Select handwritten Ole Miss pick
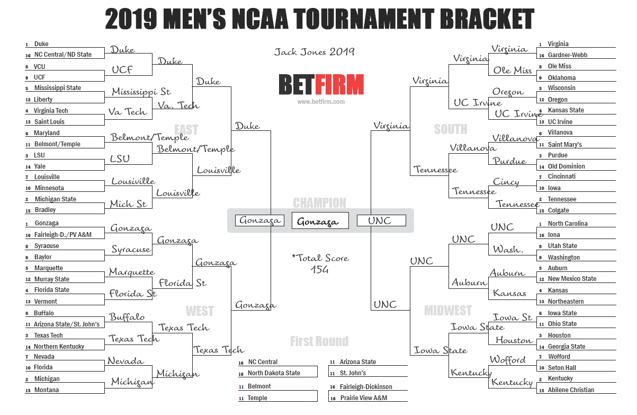Screen dimensions: 637x415 (512, 70)
